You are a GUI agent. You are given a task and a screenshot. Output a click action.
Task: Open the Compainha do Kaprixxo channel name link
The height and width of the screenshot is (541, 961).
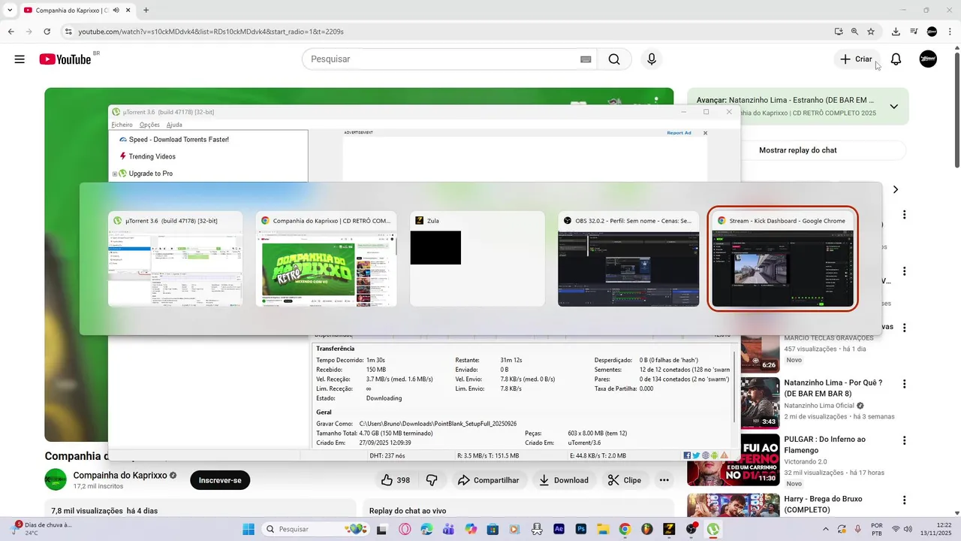[x=120, y=476]
